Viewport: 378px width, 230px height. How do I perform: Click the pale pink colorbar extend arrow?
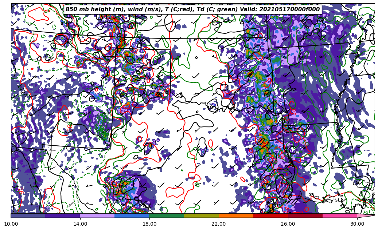365,215
